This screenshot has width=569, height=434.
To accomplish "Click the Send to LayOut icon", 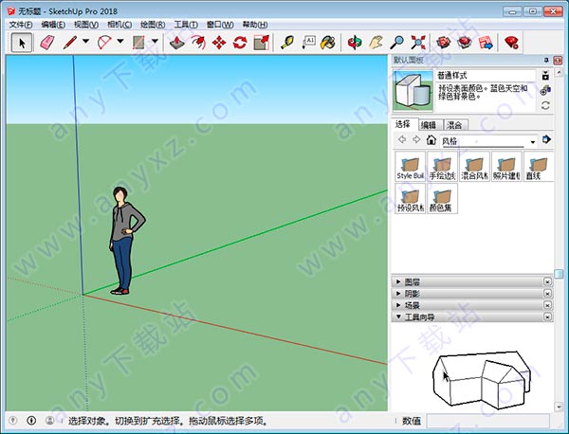I will coord(486,43).
